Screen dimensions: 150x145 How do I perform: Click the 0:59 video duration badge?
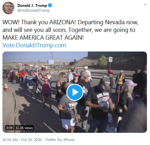pos(9,128)
